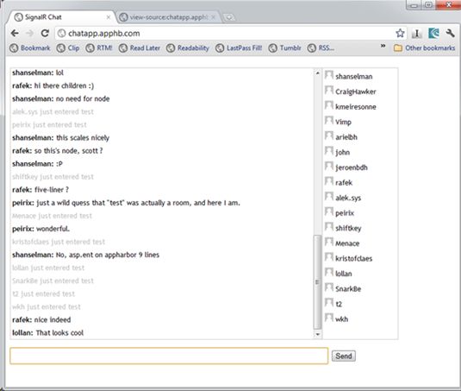Click peirix's avatar in user list
The image size is (461, 391).
[329, 211]
